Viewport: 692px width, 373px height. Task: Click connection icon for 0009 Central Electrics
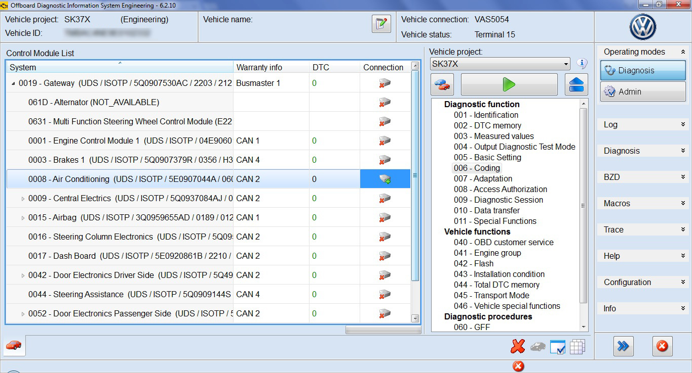point(385,198)
